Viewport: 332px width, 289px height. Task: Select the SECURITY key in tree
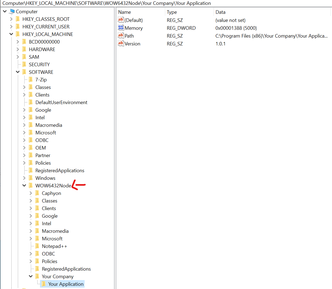click(x=39, y=65)
